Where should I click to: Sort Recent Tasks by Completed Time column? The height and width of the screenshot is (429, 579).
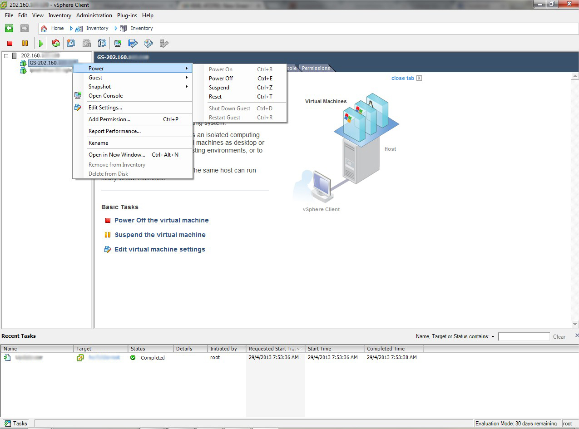pyautogui.click(x=394, y=349)
